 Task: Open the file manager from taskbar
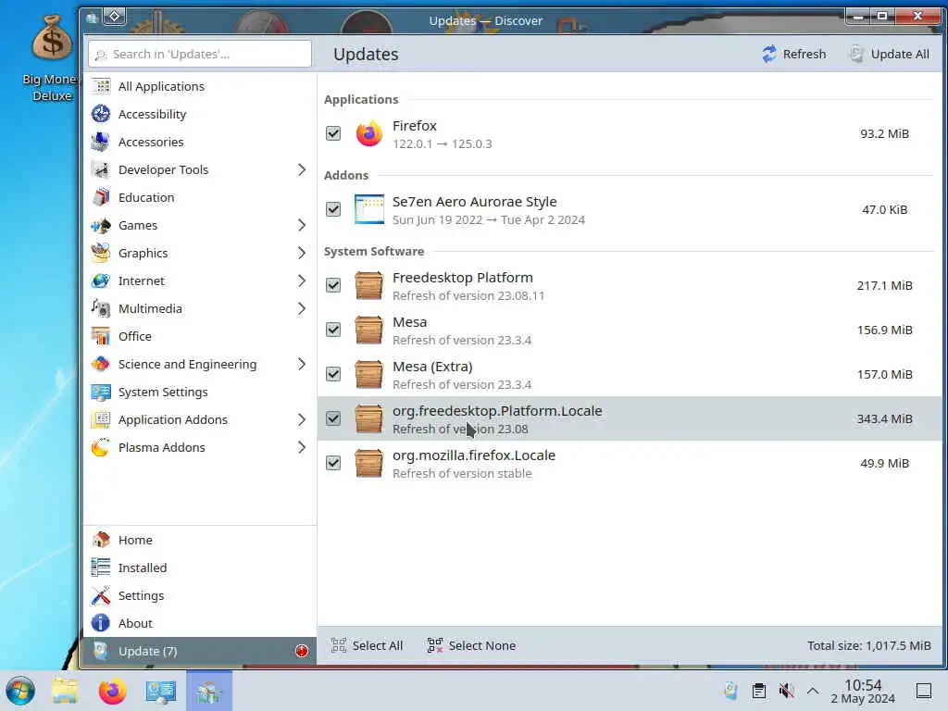pos(65,691)
